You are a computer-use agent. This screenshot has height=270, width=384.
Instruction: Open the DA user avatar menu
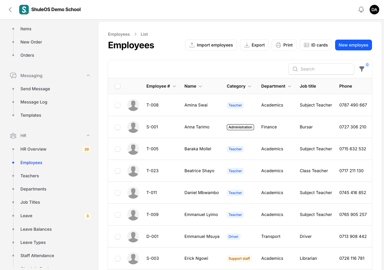click(x=374, y=10)
